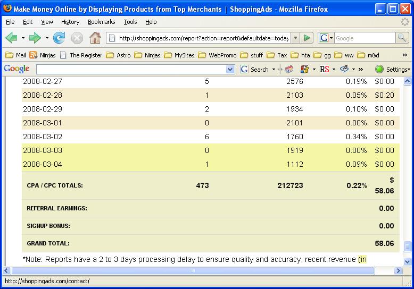Viewport: 414px width, 289px height.
Task: Open the Bookmarks menu
Action: (101, 22)
